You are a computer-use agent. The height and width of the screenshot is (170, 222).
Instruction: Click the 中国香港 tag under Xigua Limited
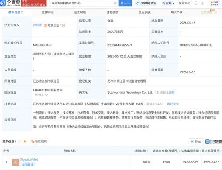pyautogui.click(x=28, y=165)
